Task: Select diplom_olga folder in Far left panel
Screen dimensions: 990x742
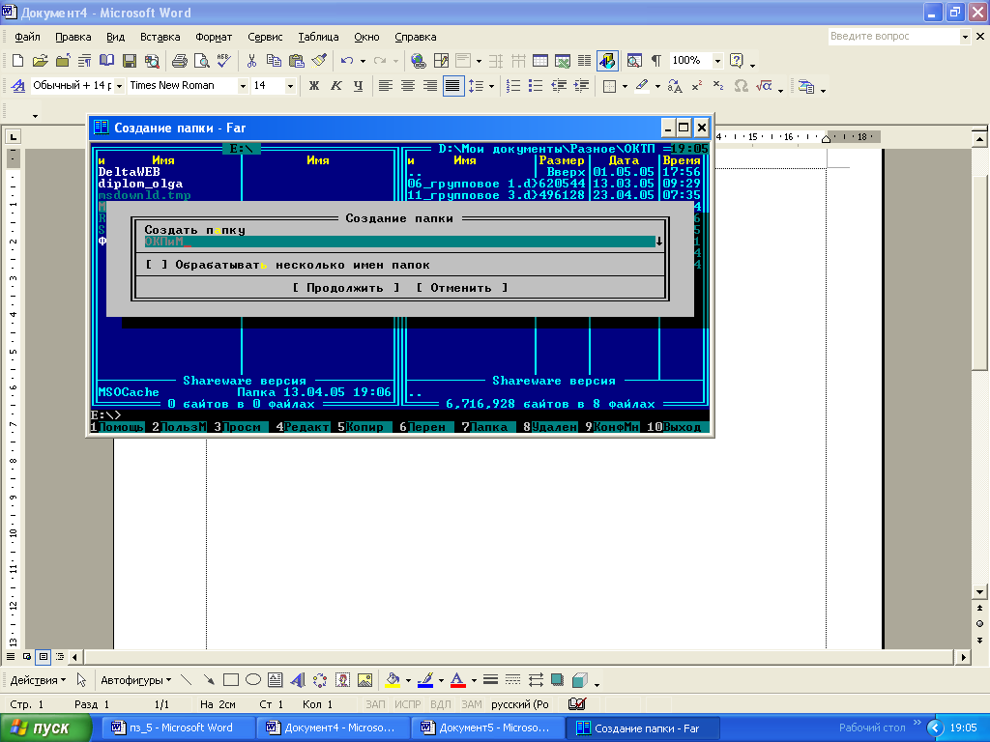Action: [140, 184]
